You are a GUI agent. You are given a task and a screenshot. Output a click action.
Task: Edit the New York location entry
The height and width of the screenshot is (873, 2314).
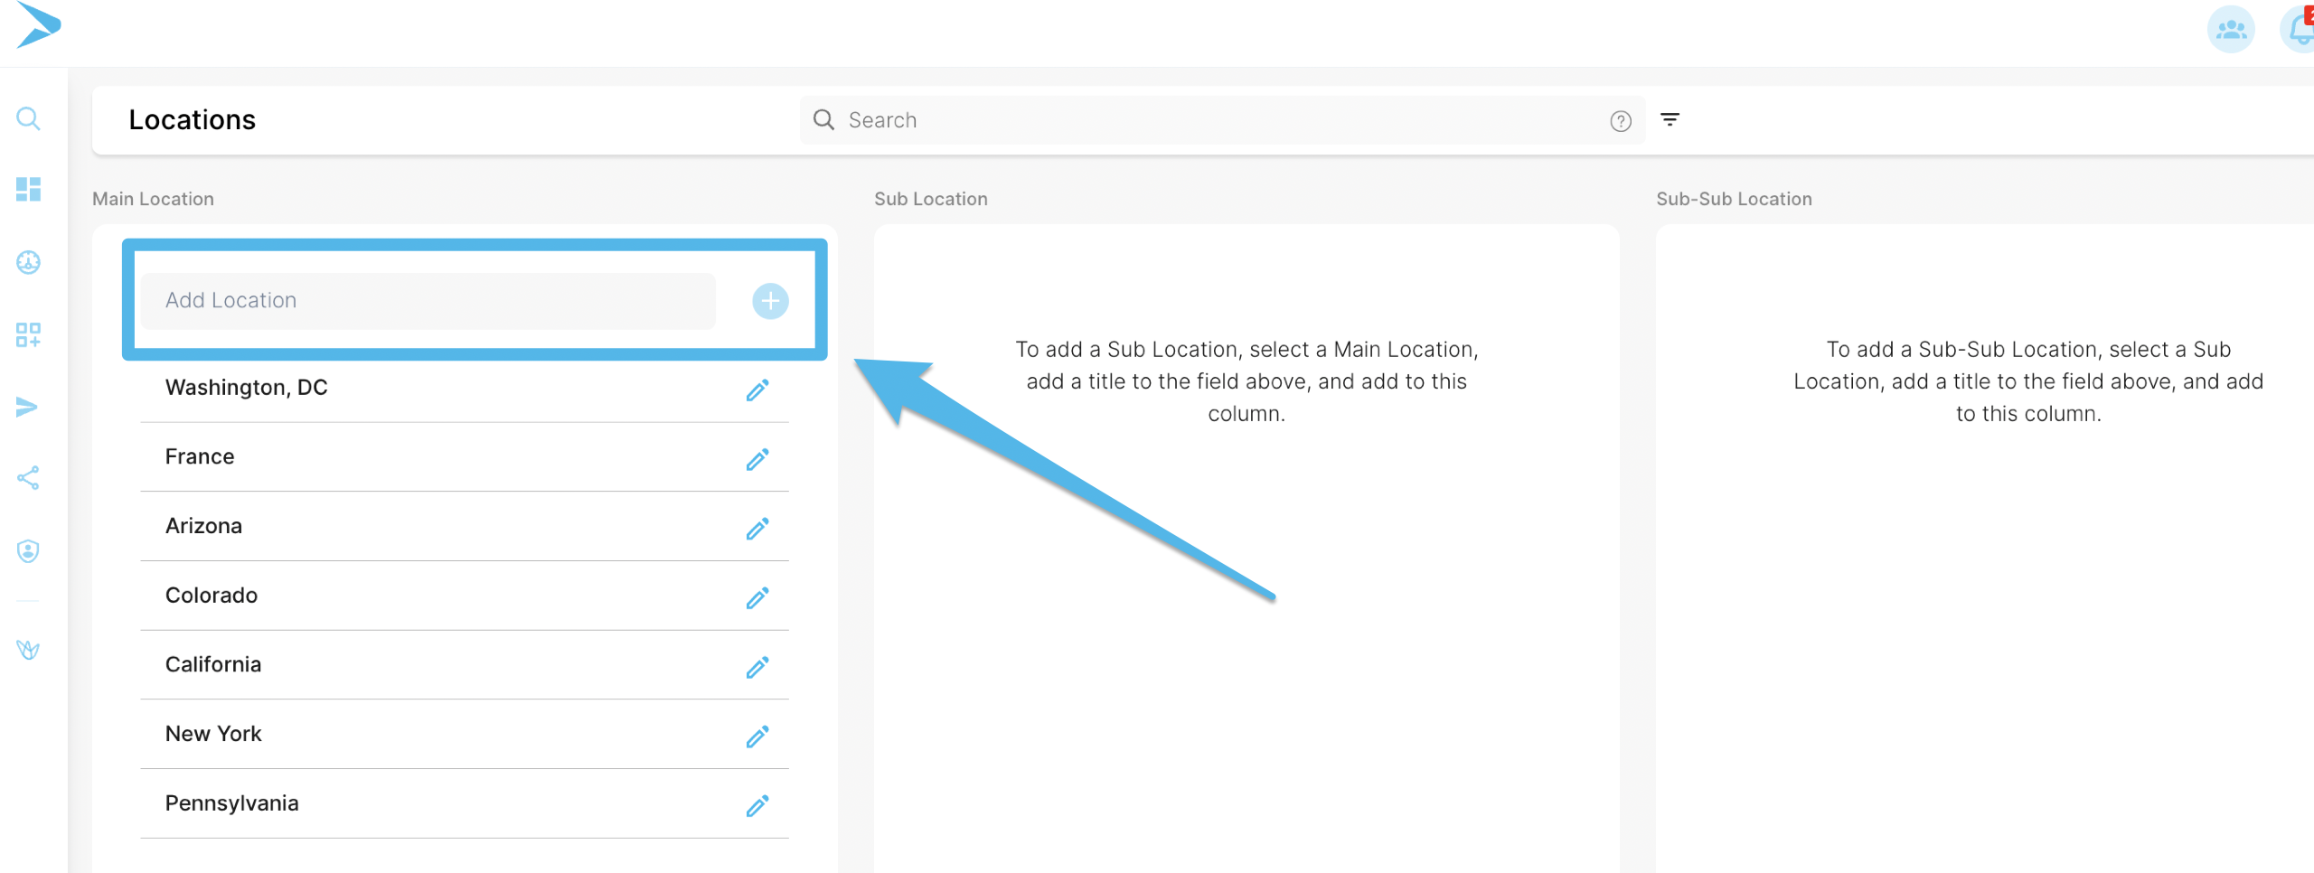tap(757, 737)
